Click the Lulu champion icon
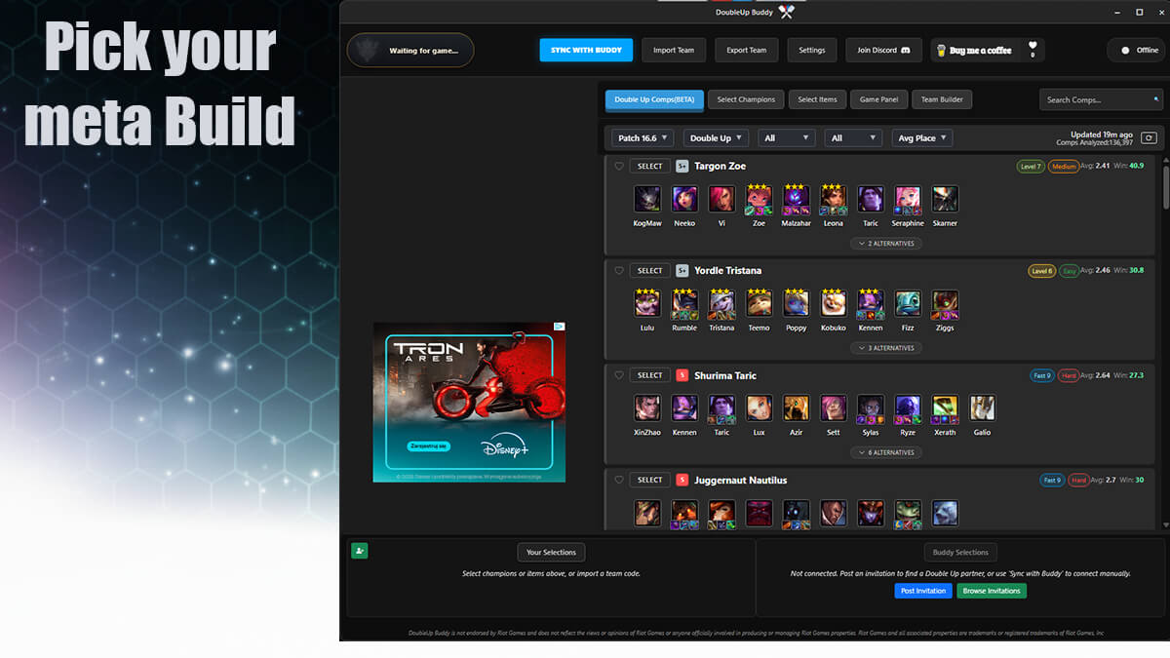 click(x=647, y=304)
